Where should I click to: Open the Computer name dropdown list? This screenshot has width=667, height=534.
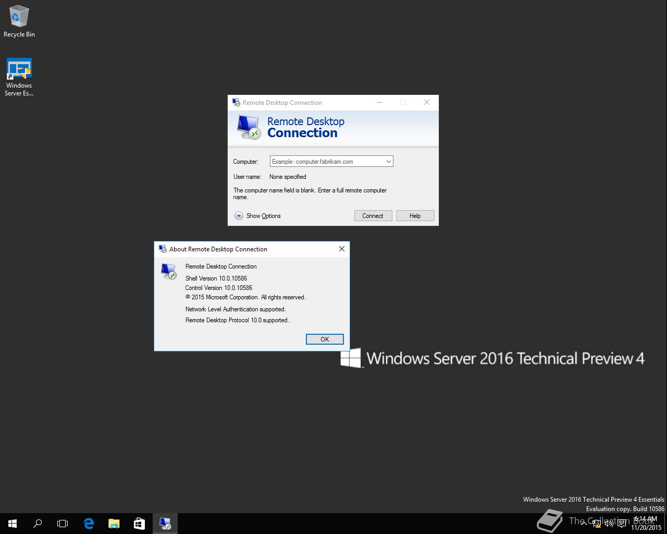point(388,162)
